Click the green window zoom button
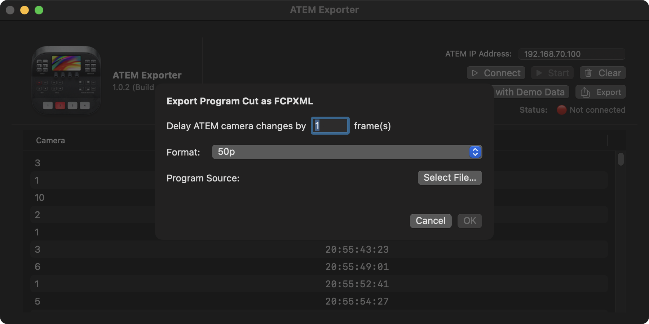649x324 pixels. tap(39, 10)
